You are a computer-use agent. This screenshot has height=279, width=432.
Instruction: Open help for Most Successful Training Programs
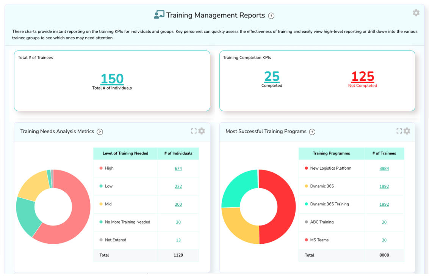click(x=312, y=132)
